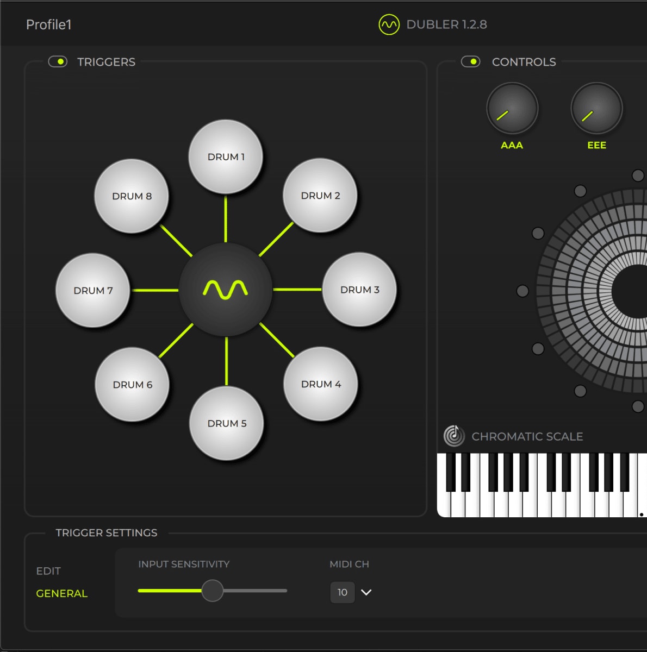Select the DRUM 2 trigger pad
Screen dimensions: 647x652
click(x=320, y=196)
